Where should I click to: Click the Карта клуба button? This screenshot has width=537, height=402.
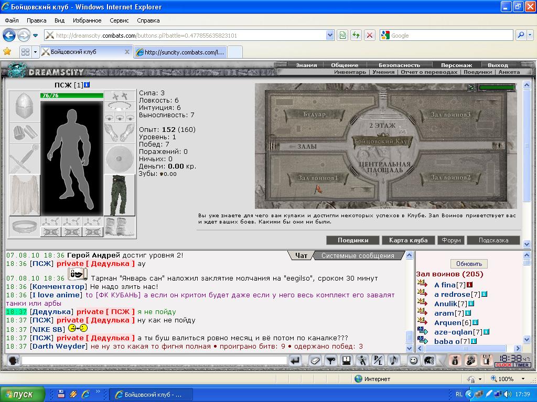[x=408, y=240]
